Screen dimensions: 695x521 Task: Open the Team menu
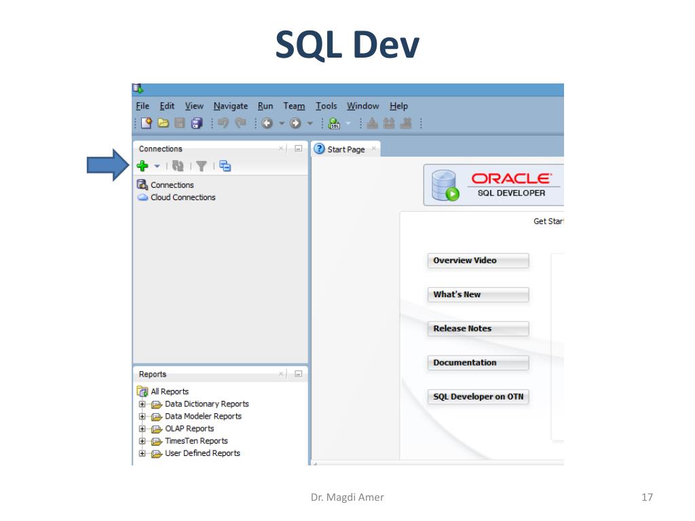[294, 106]
